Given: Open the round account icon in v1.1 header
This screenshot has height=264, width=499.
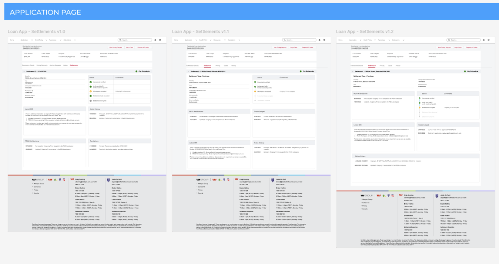Looking at the screenshot, I should click(x=324, y=40).
